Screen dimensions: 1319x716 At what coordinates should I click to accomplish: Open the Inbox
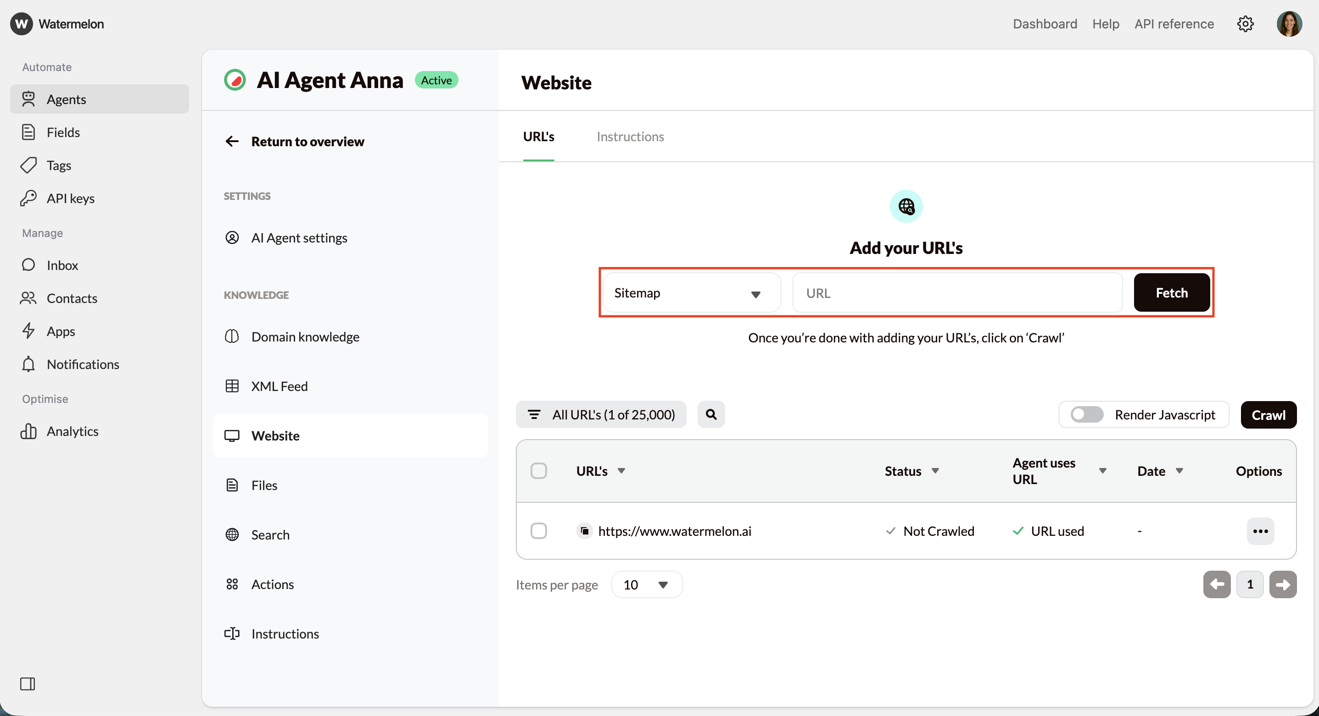61,265
